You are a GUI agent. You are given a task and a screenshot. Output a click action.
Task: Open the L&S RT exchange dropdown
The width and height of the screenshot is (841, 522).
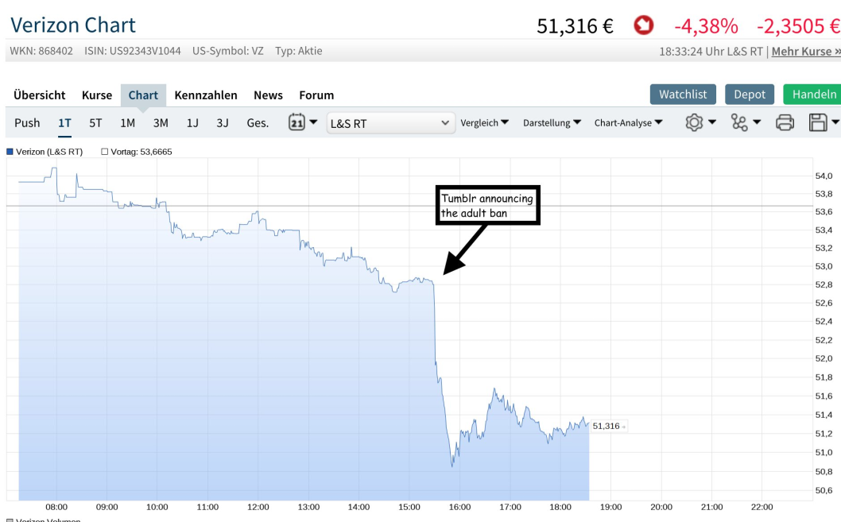click(x=390, y=123)
